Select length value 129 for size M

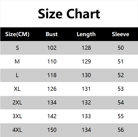[86, 61]
